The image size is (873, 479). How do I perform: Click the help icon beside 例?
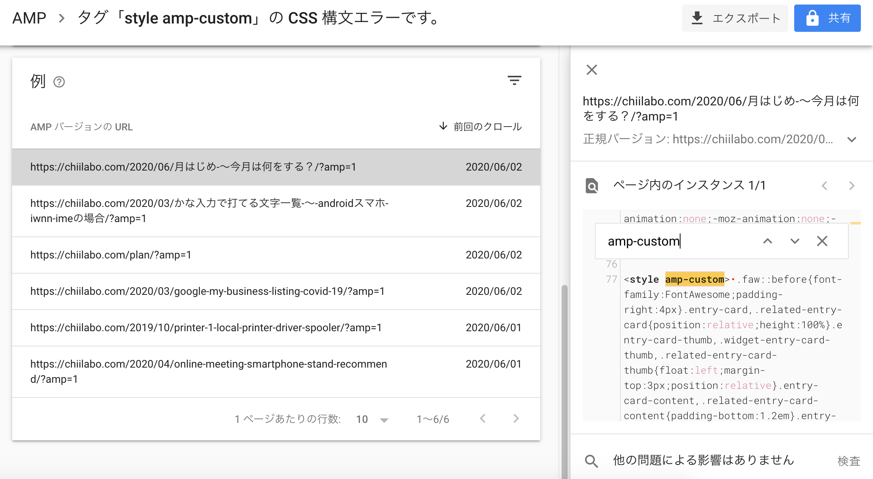coord(59,81)
